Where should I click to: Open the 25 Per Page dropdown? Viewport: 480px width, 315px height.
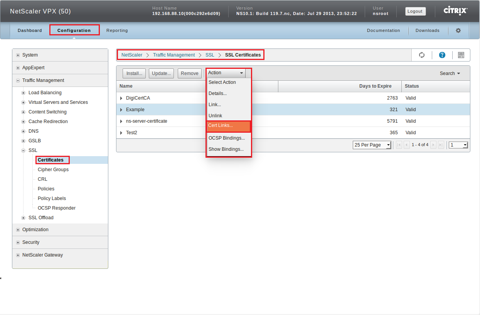(372, 145)
